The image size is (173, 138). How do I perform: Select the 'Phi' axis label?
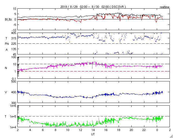pos(7,44)
